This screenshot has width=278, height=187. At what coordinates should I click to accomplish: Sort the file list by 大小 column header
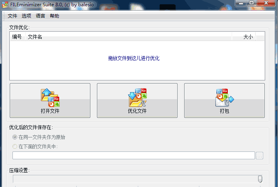[244, 37]
